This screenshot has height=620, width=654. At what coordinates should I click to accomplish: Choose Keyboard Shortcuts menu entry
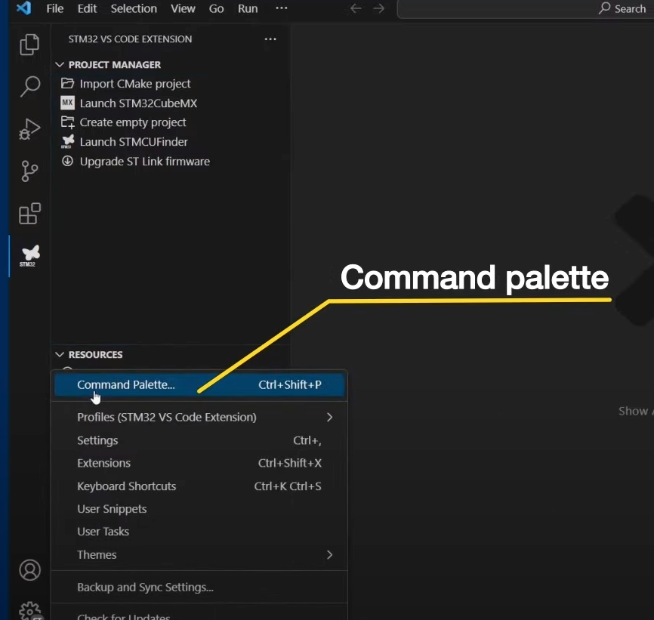click(x=199, y=486)
